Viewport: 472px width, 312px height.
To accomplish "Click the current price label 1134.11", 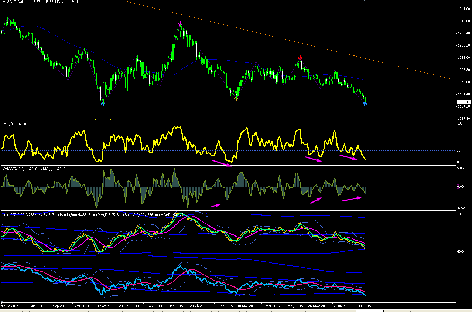I will coord(464,102).
